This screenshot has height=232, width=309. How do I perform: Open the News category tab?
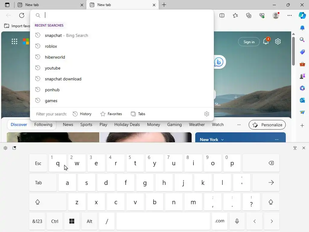(68, 125)
